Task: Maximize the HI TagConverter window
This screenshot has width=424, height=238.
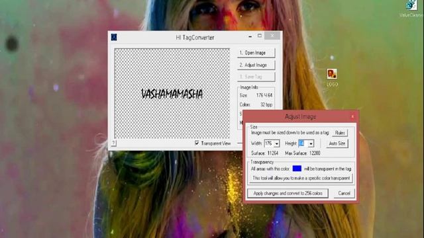Action: pyautogui.click(x=260, y=36)
